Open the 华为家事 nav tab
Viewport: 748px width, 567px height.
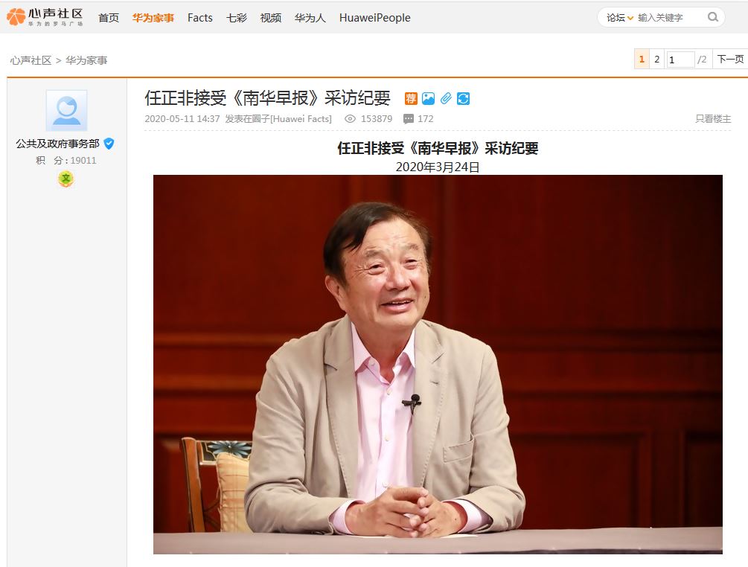153,18
